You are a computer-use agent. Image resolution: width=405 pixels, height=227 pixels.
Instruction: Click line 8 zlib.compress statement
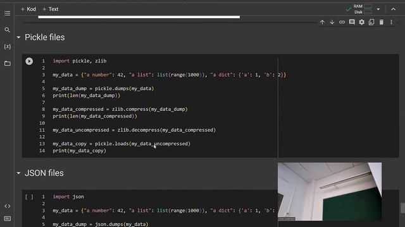pos(120,109)
